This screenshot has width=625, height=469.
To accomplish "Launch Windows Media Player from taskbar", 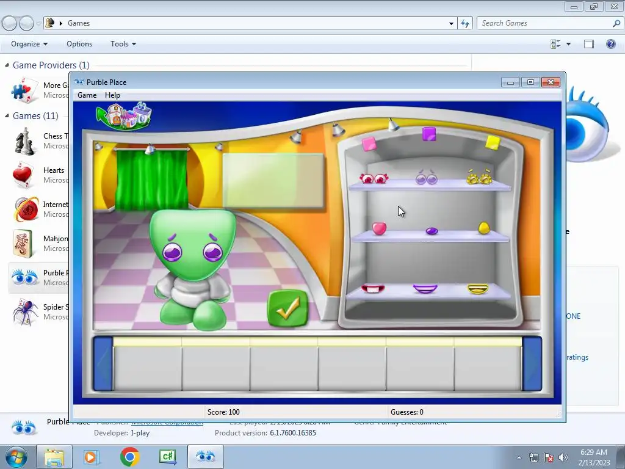I will tap(92, 457).
